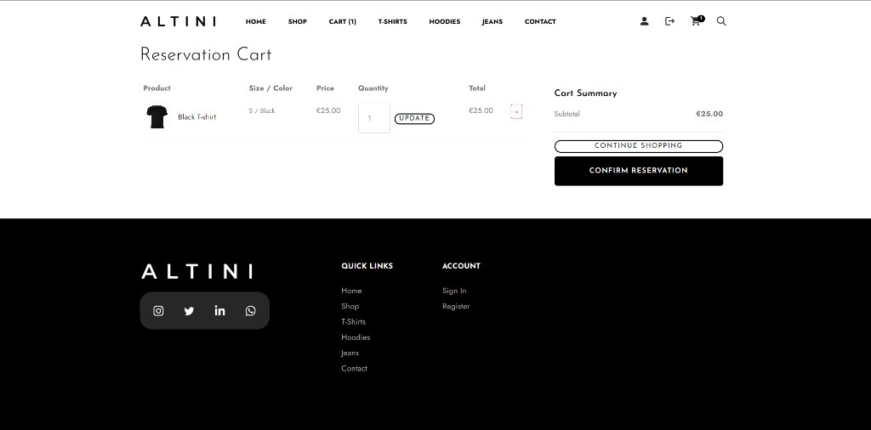
Task: Click the ALTINI logo in header
Action: tap(178, 21)
